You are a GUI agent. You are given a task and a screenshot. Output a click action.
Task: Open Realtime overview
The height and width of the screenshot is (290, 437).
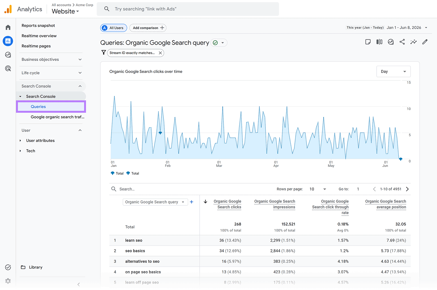pos(39,36)
